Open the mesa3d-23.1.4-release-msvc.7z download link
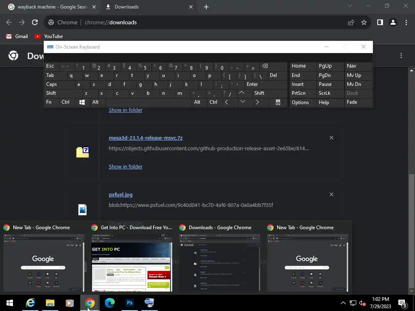 [x=145, y=138]
